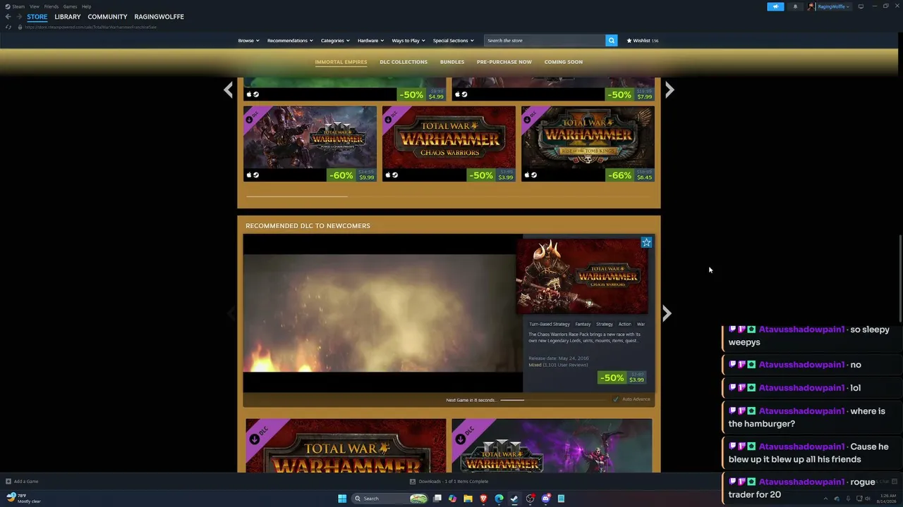Click the Windows taskbar Search box
The image size is (903, 507).
coord(390,499)
